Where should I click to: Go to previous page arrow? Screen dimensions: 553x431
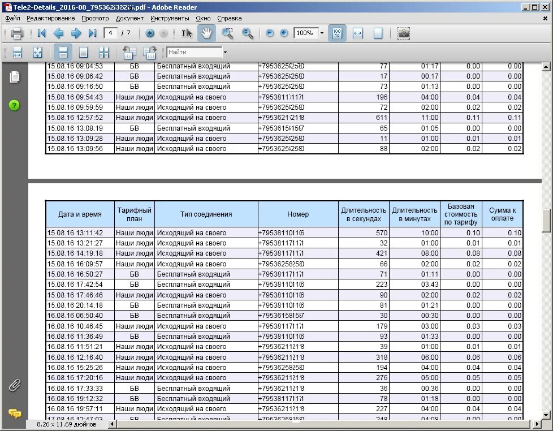pos(58,33)
